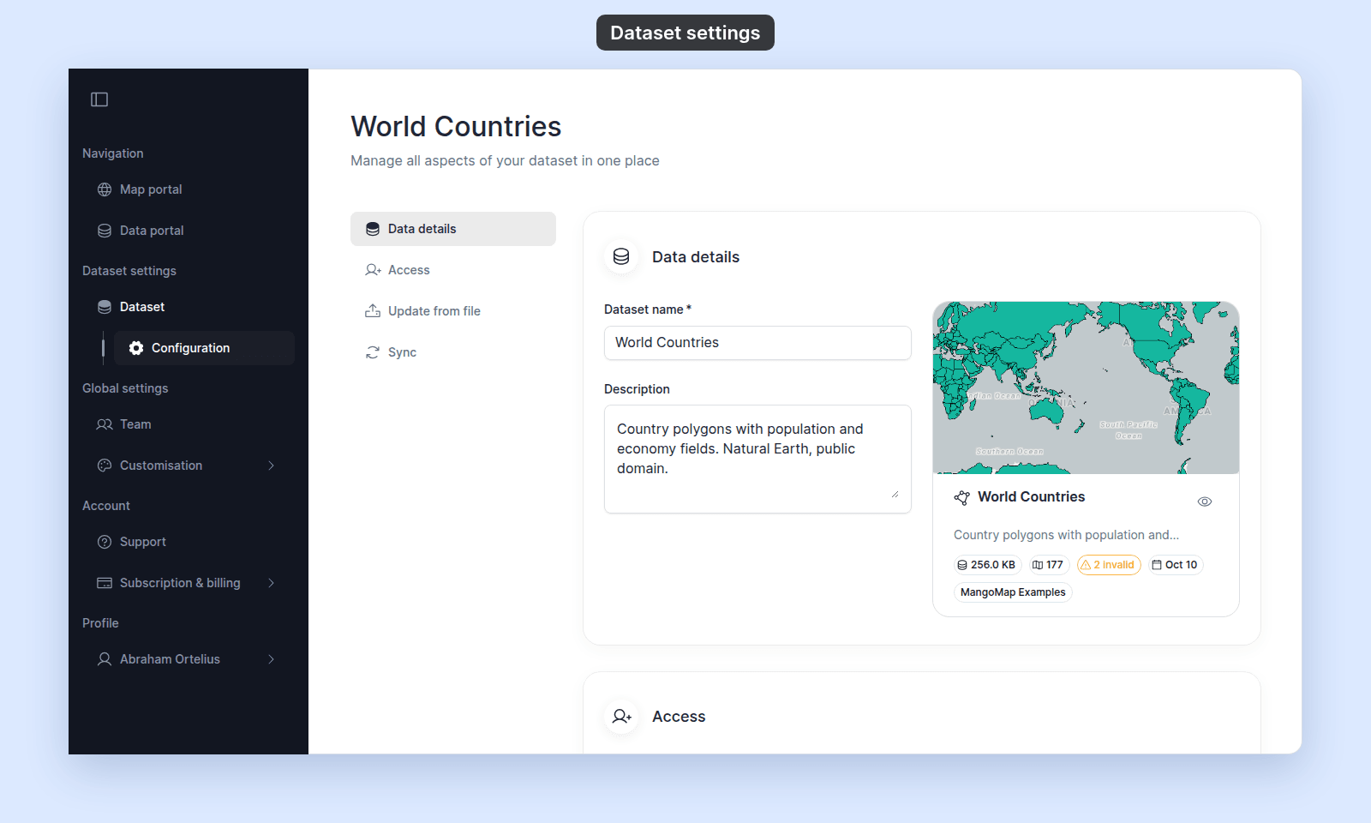Click the MangoMap Examples tag
Viewport: 1371px width, 823px height.
(x=1013, y=592)
